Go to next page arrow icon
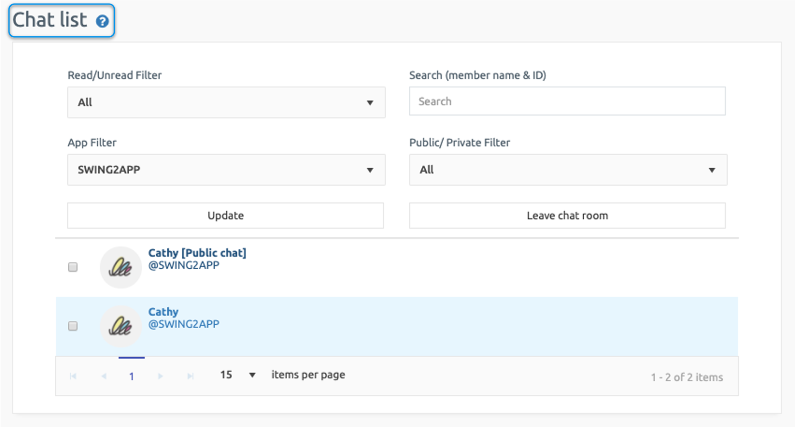The height and width of the screenshot is (427, 795). 160,376
